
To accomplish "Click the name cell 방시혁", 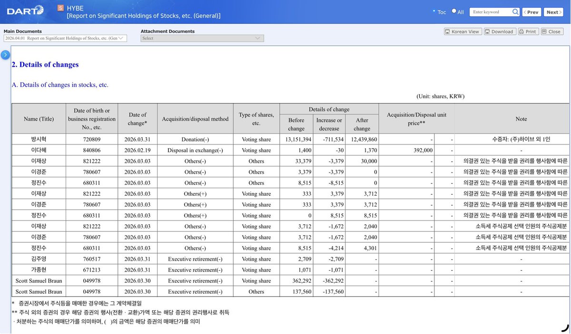I will (x=39, y=139).
